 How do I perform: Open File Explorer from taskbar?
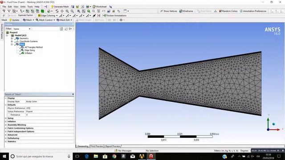pyautogui.click(x=96, y=156)
